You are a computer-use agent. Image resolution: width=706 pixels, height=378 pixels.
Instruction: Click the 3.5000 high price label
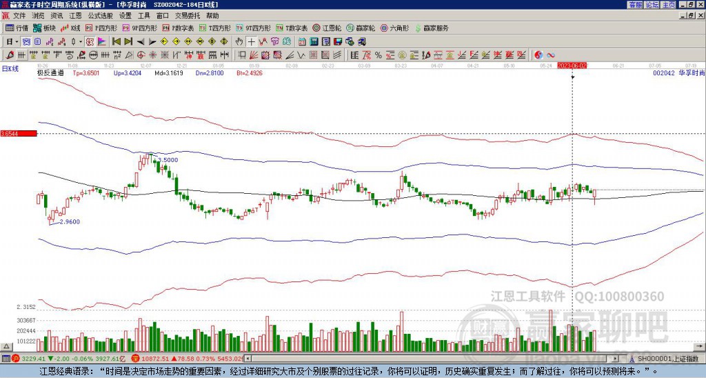tap(168, 160)
